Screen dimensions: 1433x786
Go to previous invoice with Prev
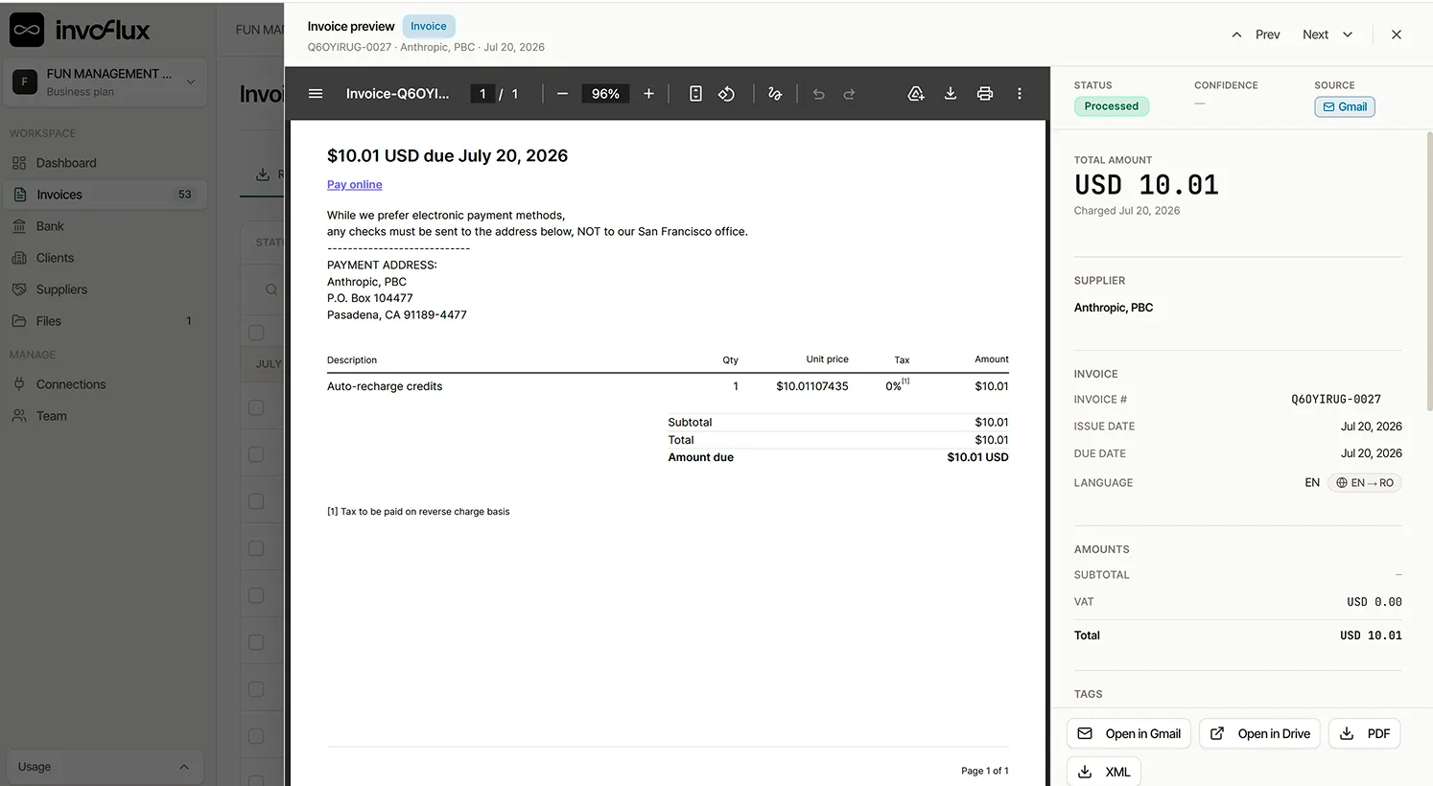pos(1256,35)
